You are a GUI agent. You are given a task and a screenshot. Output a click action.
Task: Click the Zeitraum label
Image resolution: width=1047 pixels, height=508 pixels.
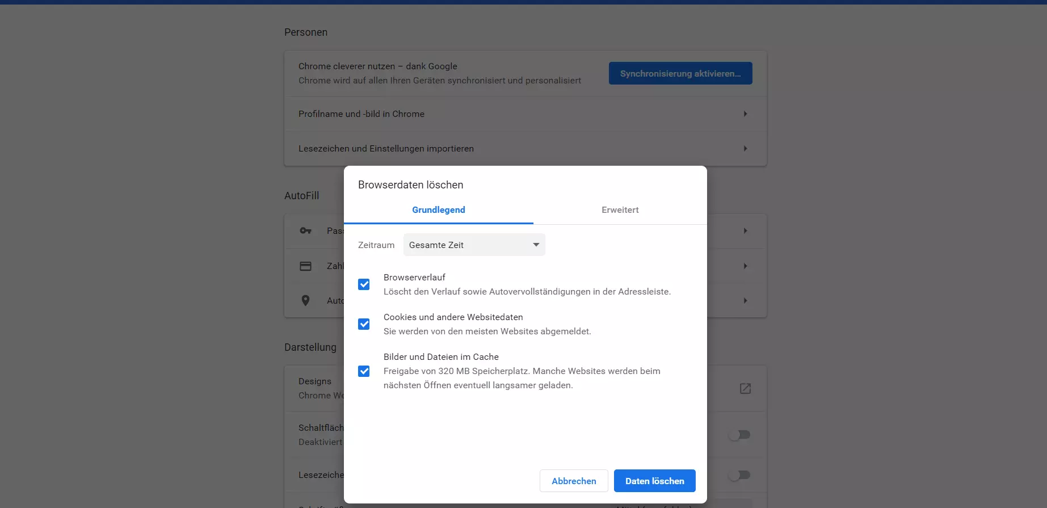click(x=376, y=245)
